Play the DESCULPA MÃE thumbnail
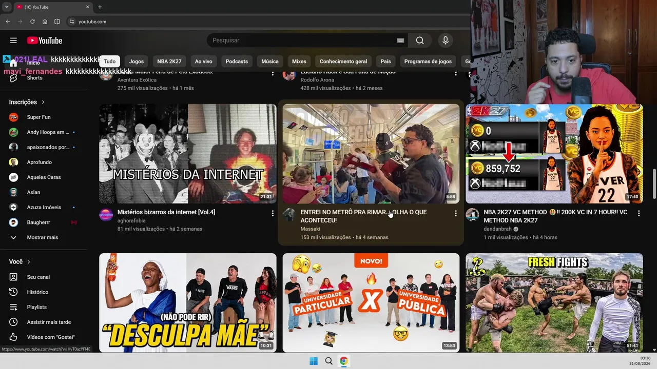Image resolution: width=657 pixels, height=369 pixels. click(188, 302)
